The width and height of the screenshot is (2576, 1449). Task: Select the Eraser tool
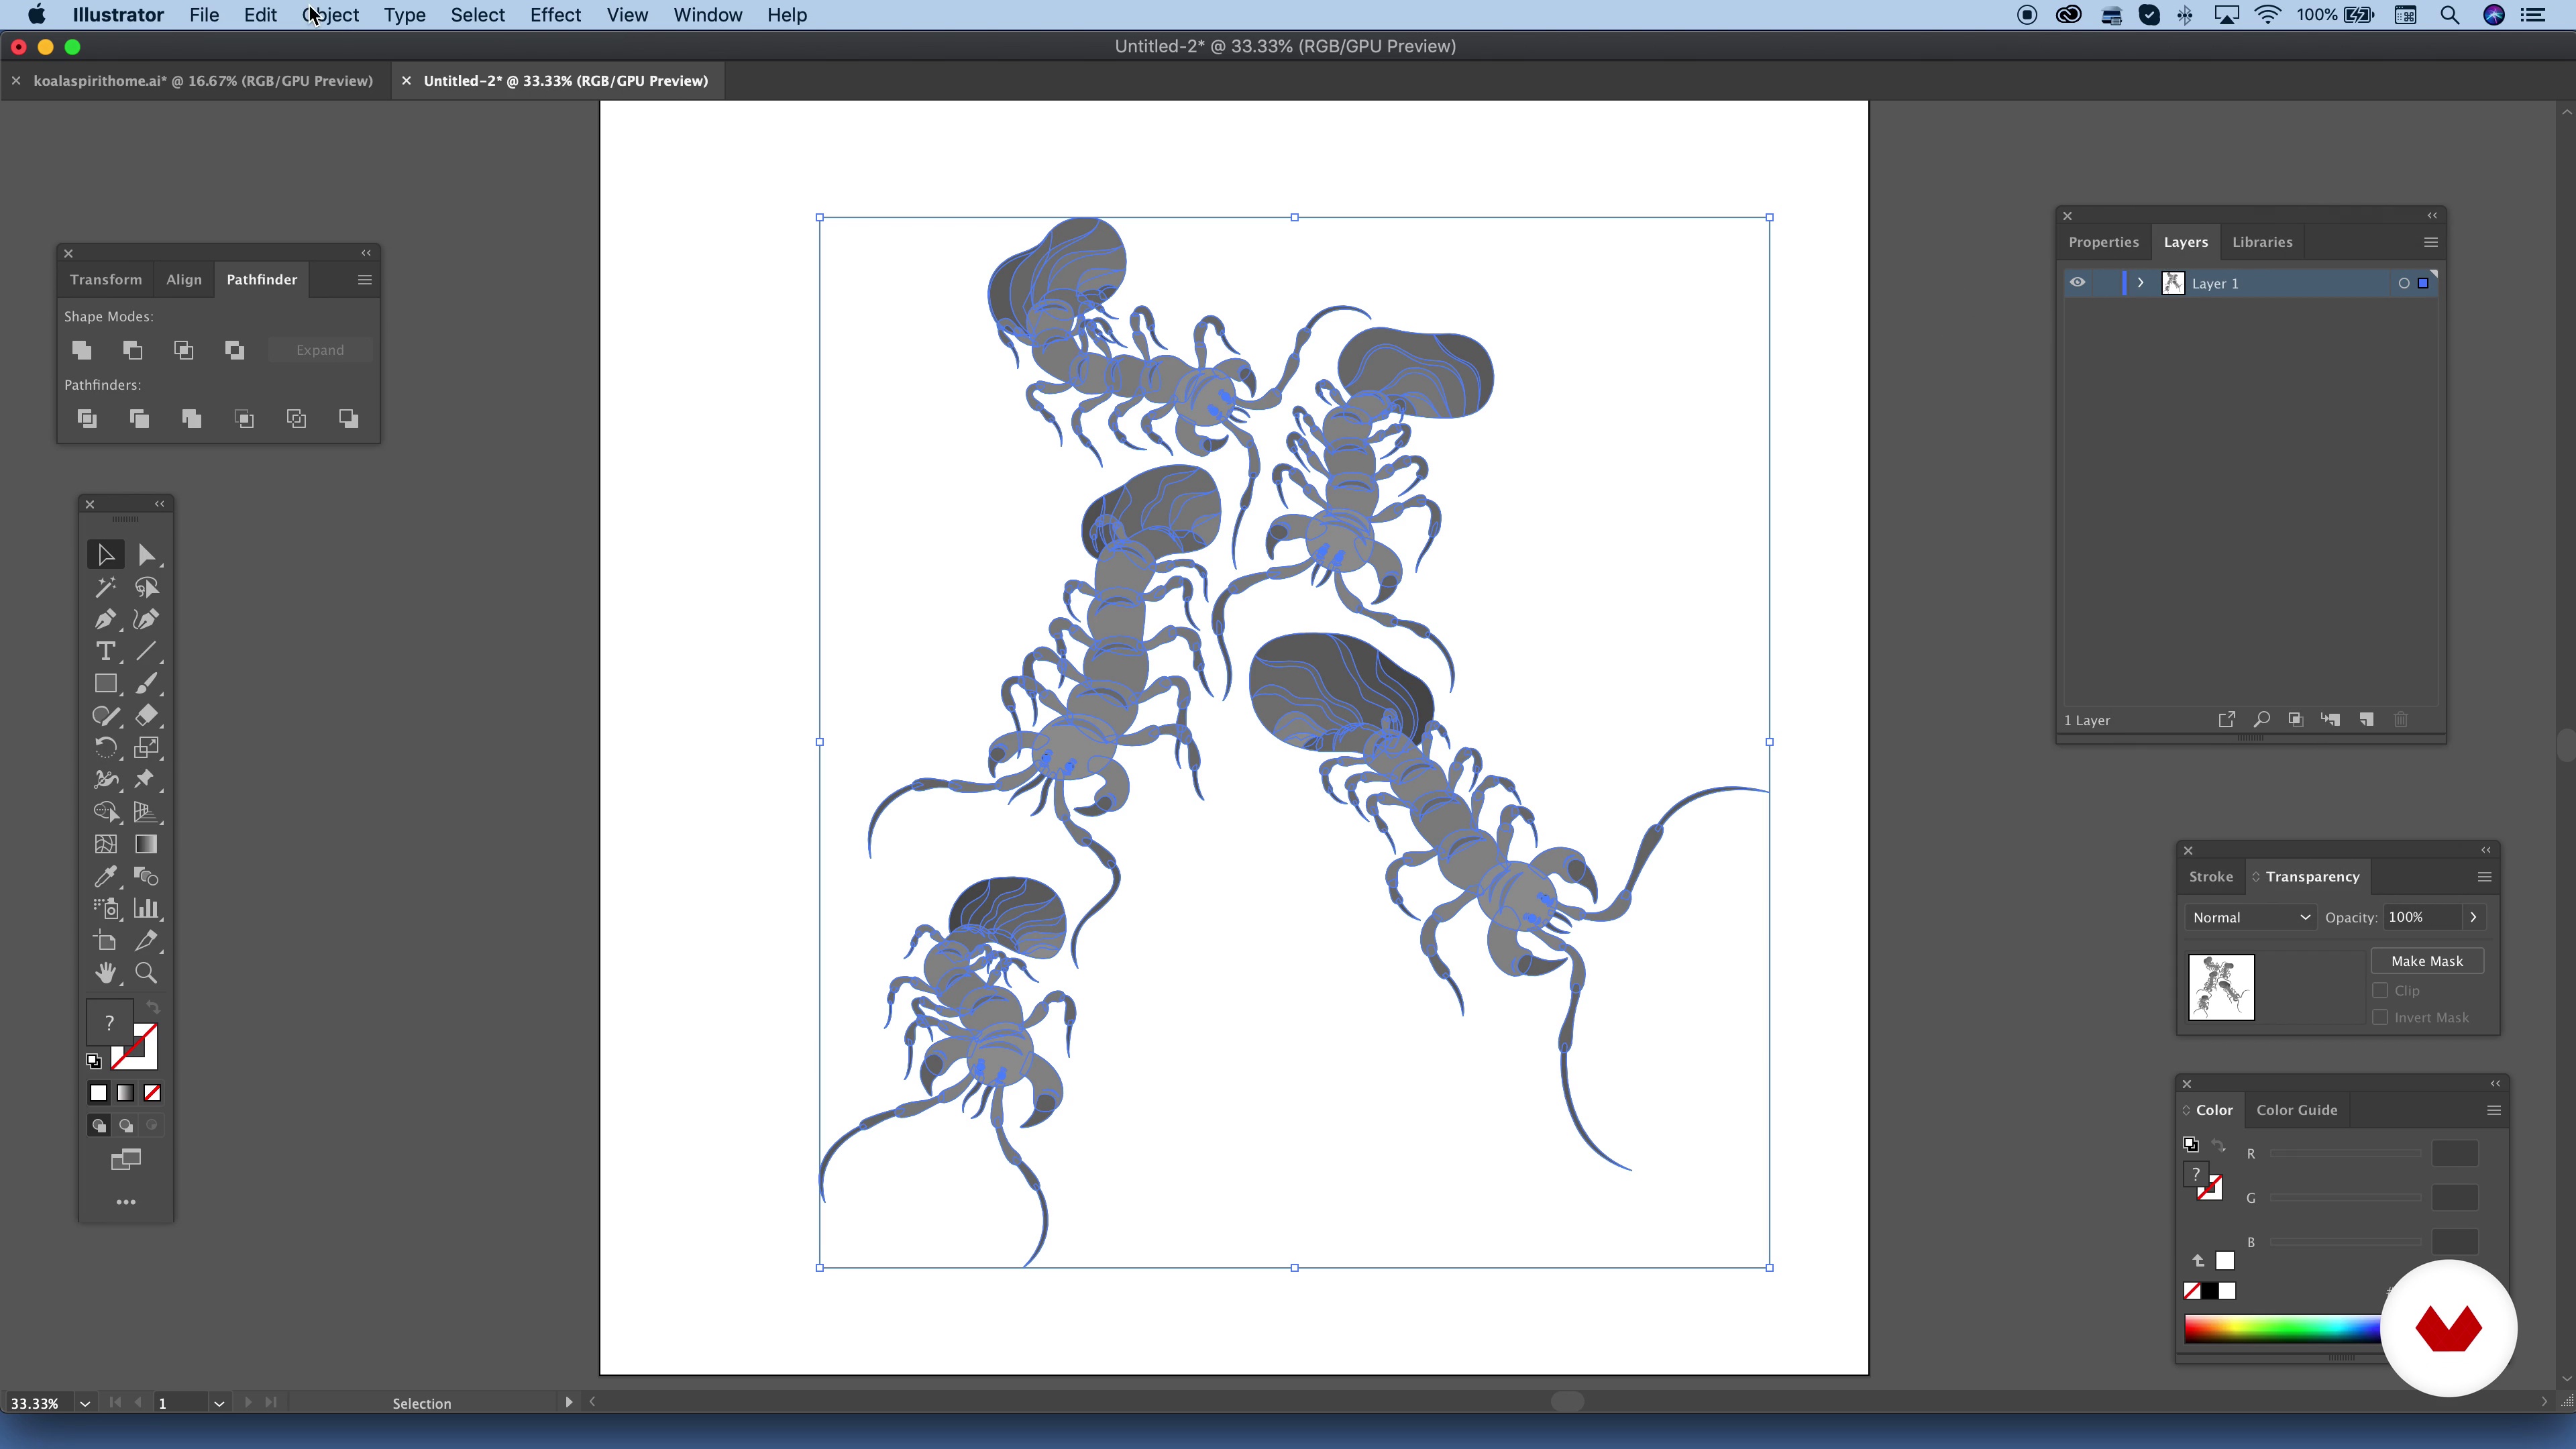(x=146, y=715)
